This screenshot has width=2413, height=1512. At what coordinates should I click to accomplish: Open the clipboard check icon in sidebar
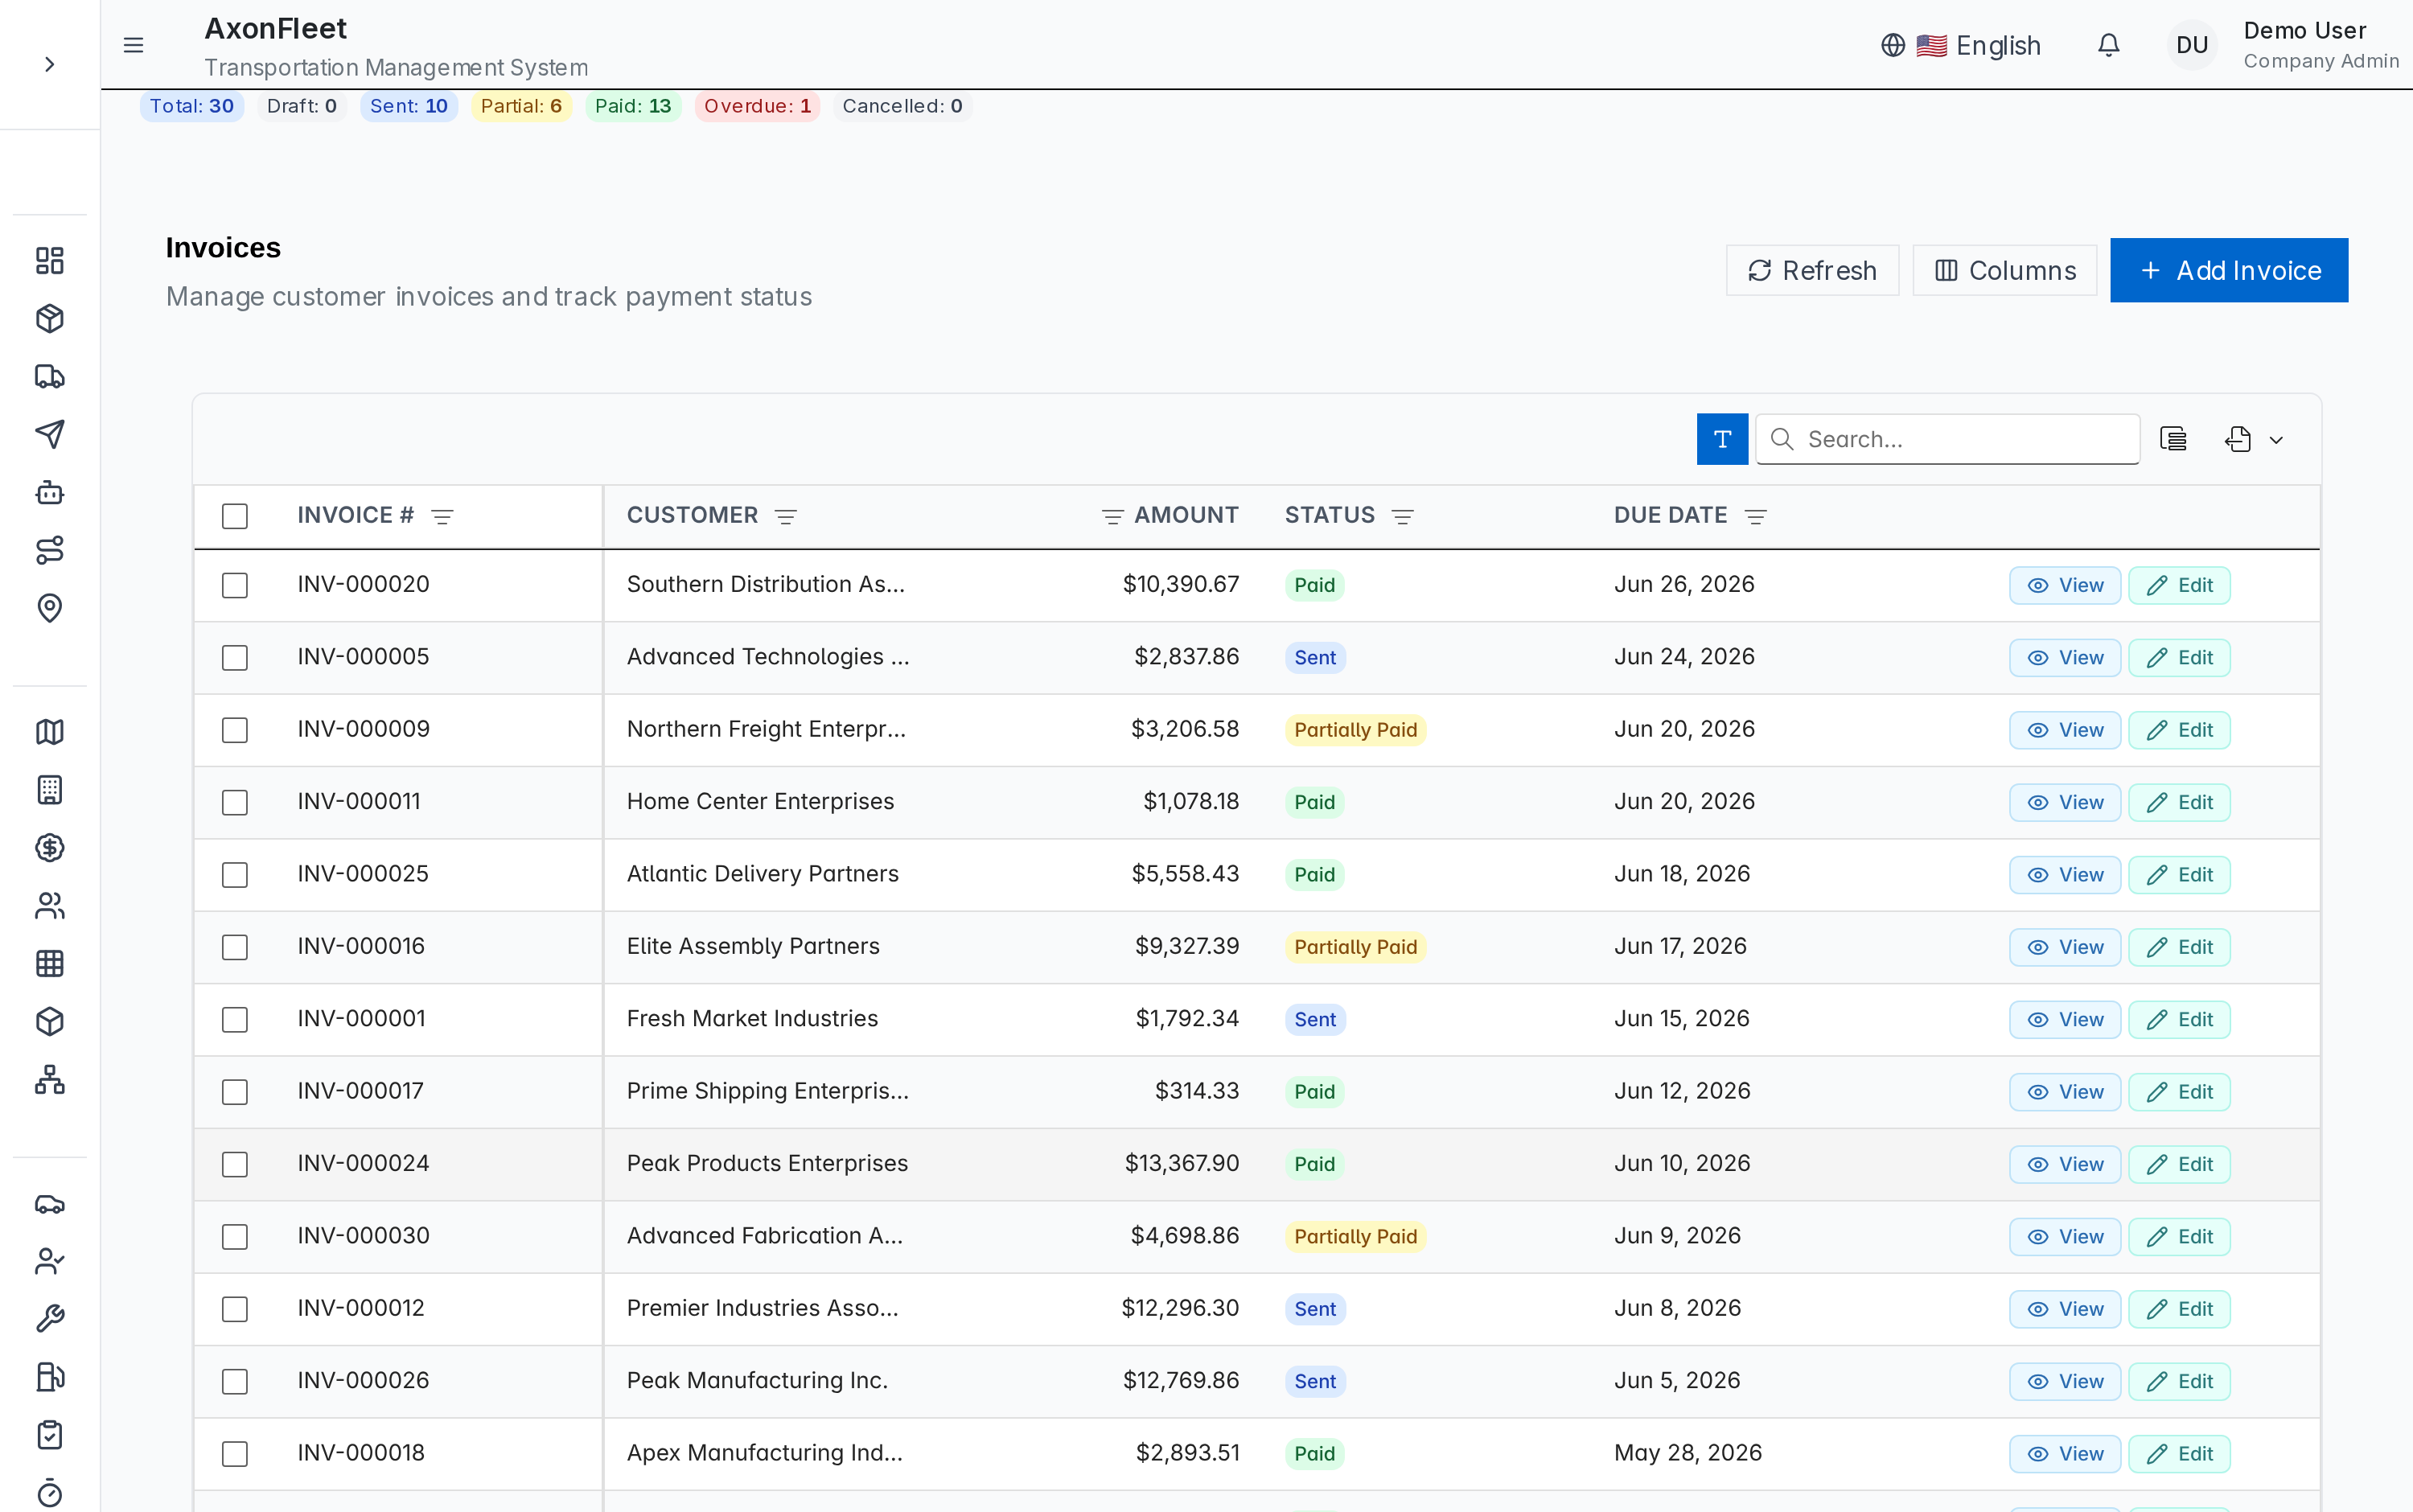point(50,1436)
